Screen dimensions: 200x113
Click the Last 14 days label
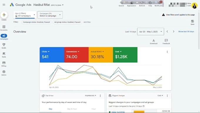click(131, 32)
